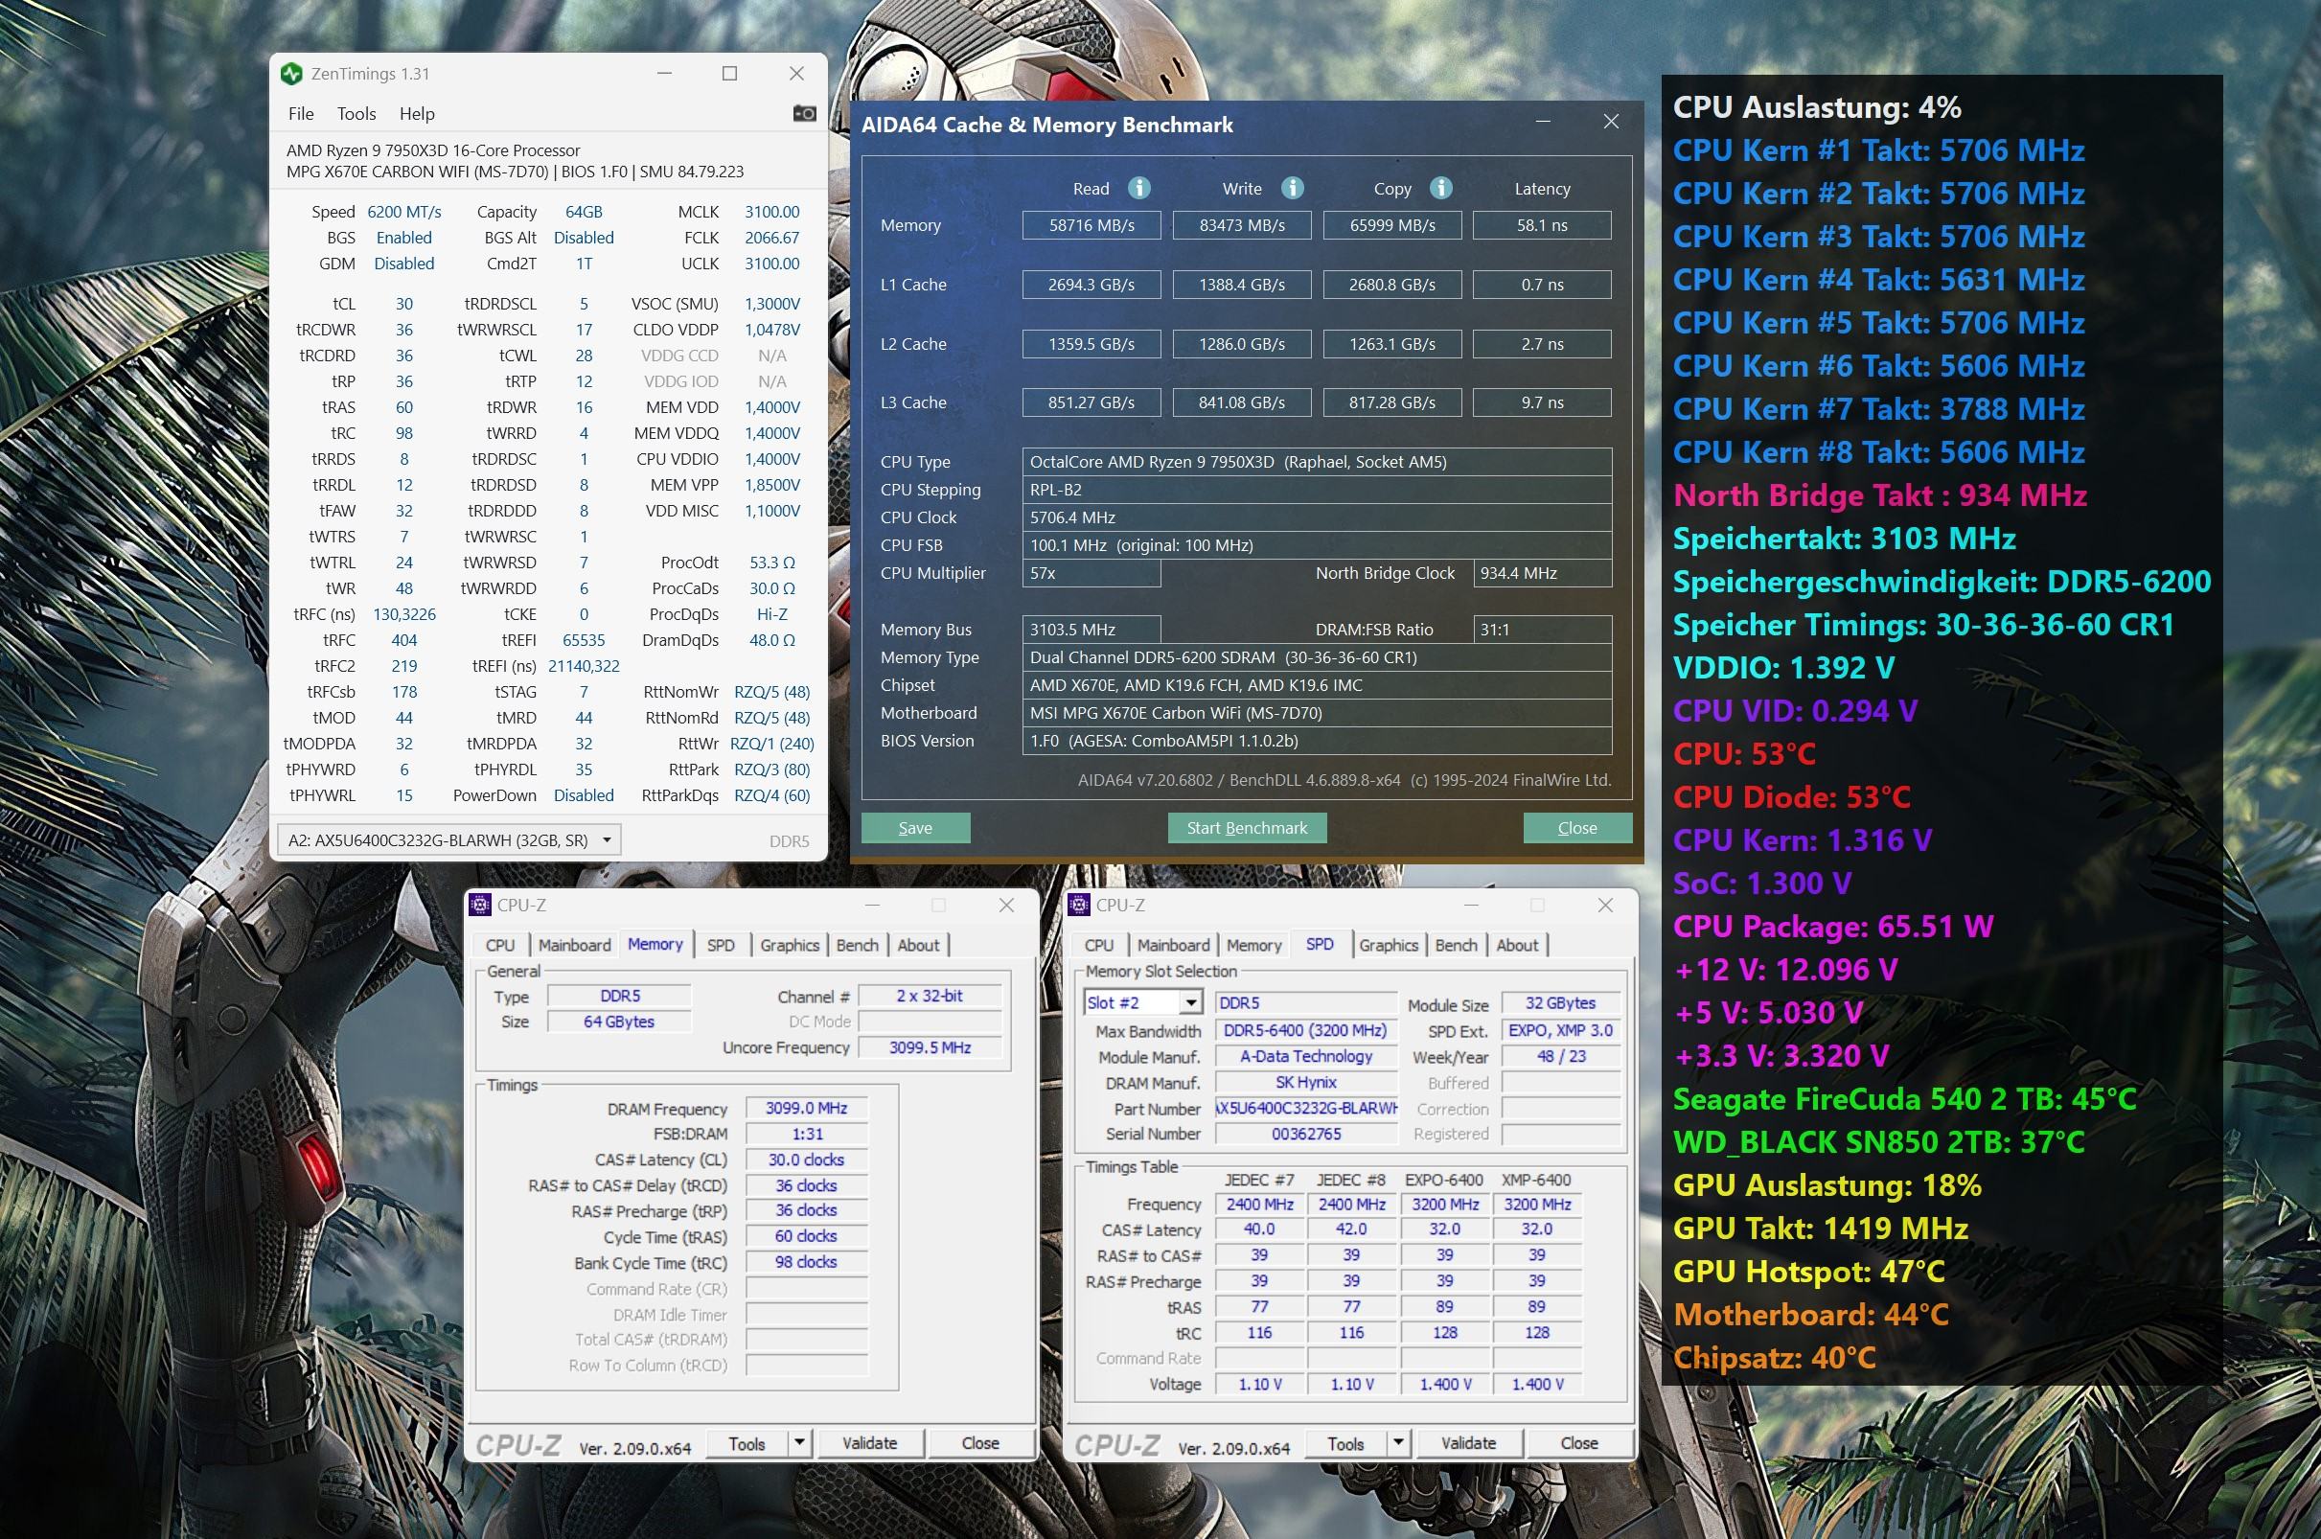Click the AIDA64 Save button
Image resolution: width=2321 pixels, height=1539 pixels.
(914, 827)
